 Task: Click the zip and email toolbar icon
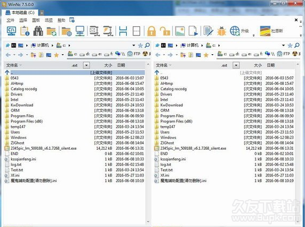tap(95, 31)
